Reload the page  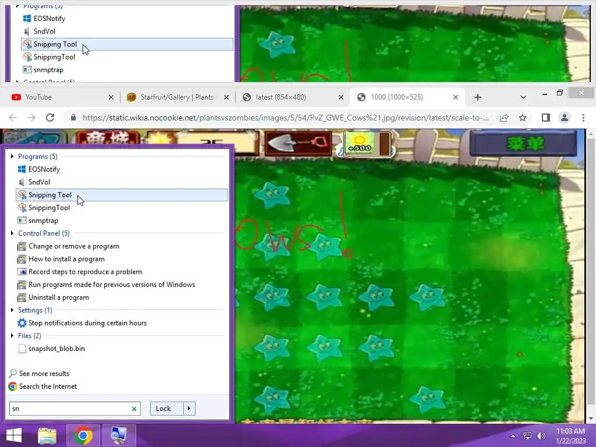50,118
